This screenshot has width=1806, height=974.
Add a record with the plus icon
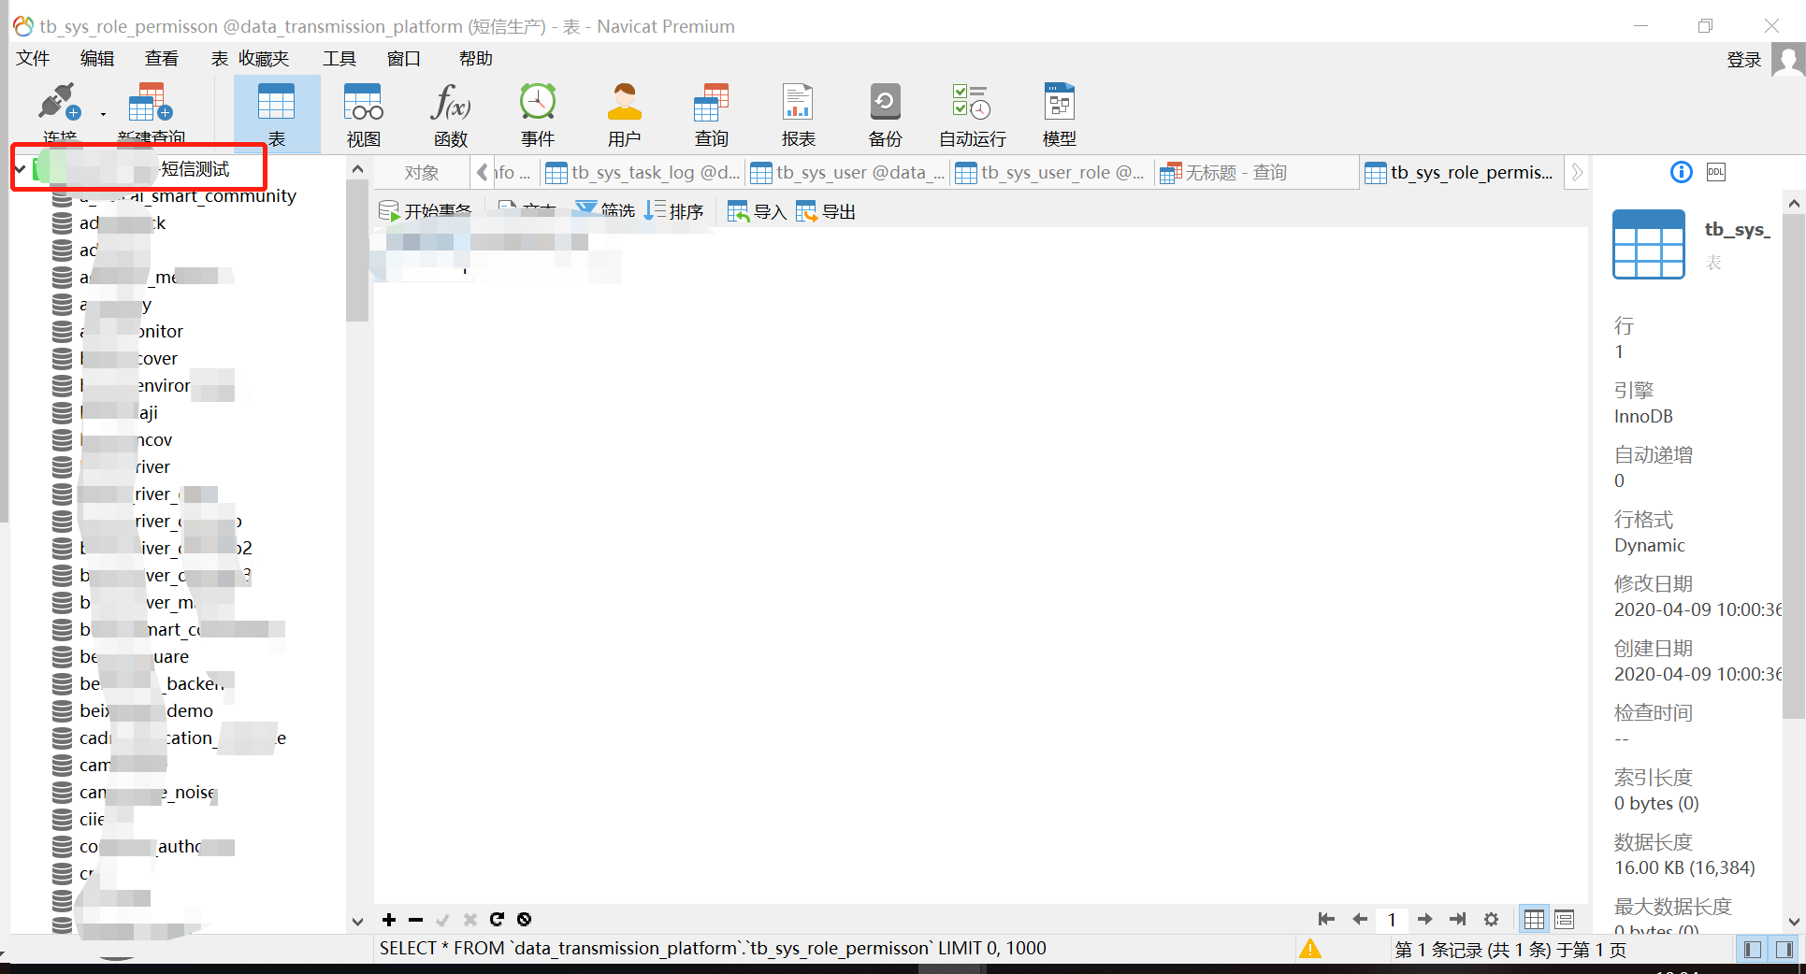(x=389, y=920)
